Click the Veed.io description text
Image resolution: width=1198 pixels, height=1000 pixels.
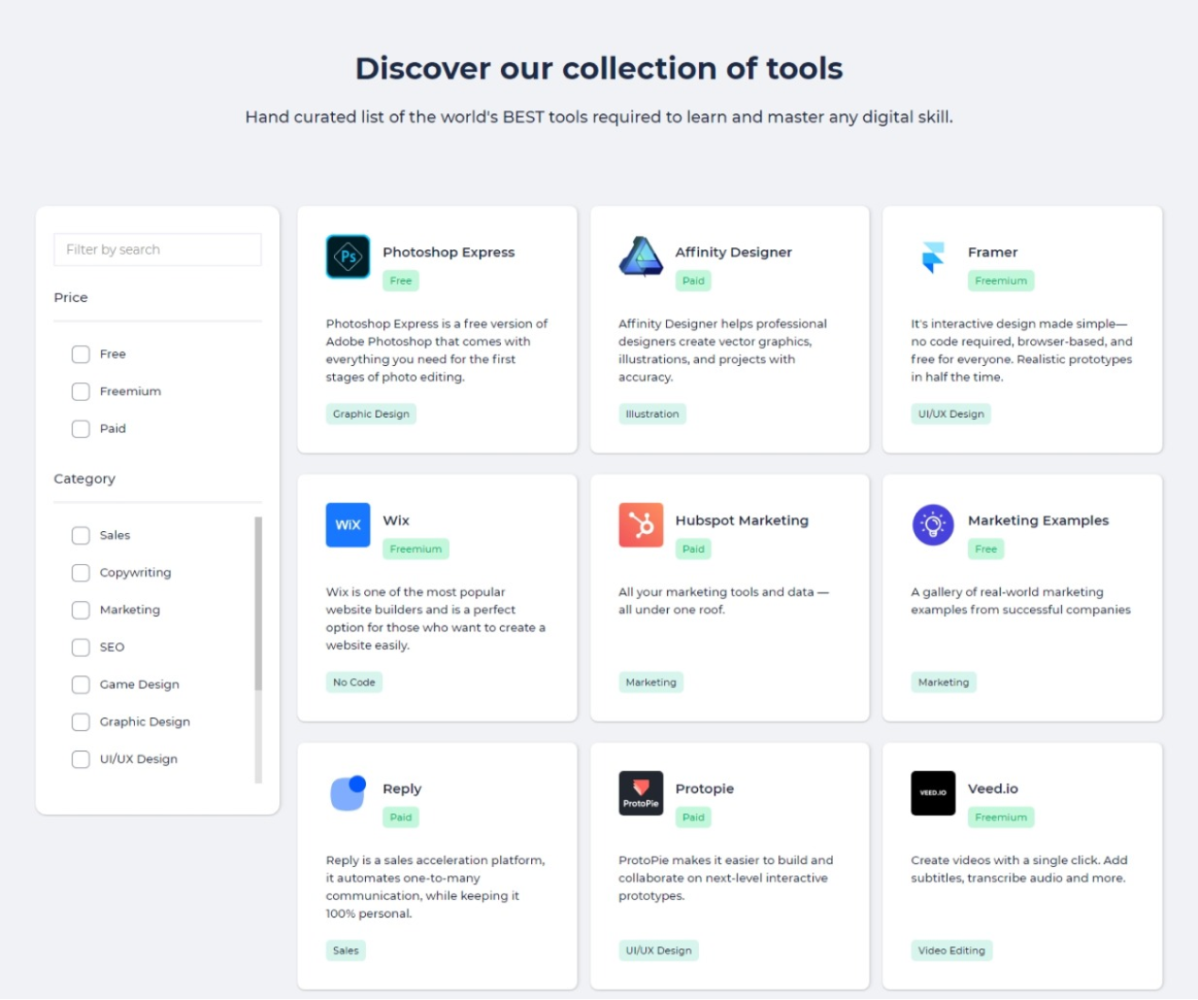point(1019,869)
